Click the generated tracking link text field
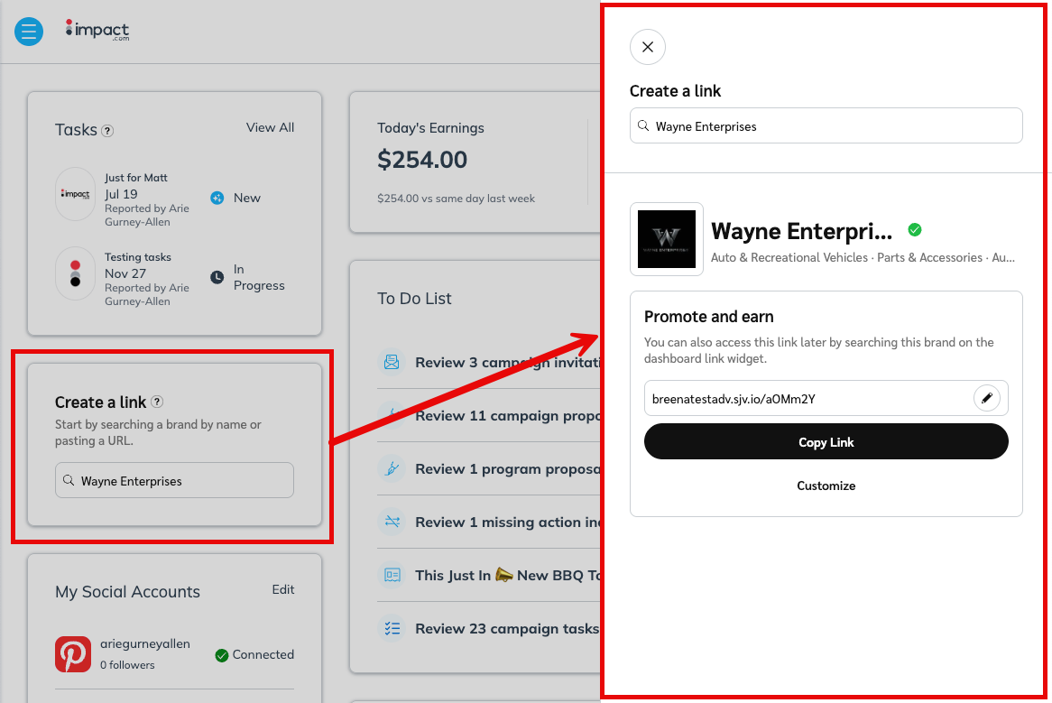 pos(807,398)
